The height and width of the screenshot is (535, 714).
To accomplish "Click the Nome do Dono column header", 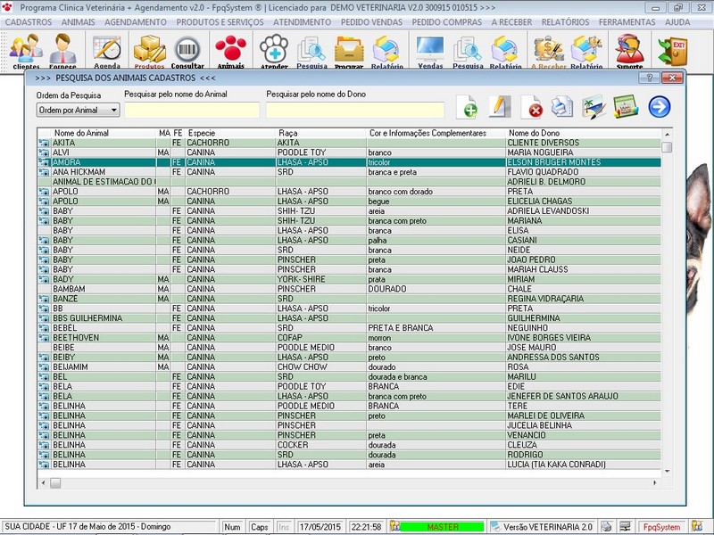I will tap(534, 133).
